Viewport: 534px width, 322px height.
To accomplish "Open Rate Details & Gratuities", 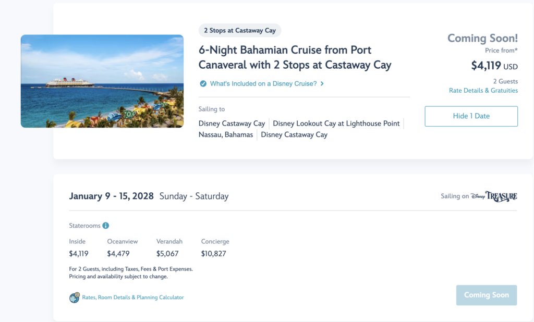I will tap(483, 91).
